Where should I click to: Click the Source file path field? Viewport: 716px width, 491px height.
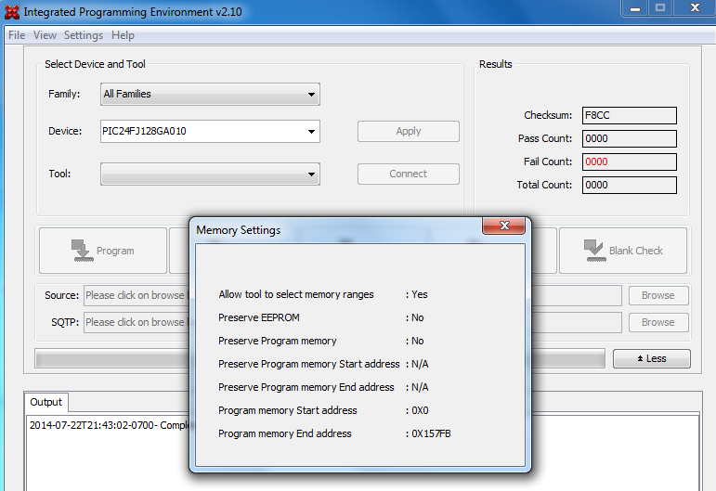pyautogui.click(x=353, y=295)
